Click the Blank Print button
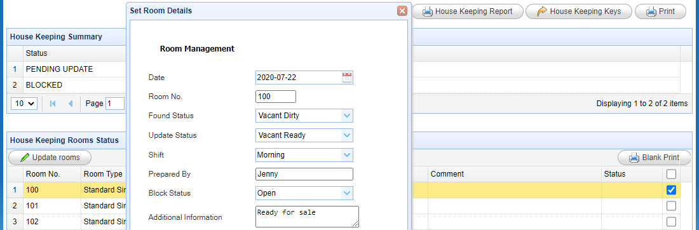 (x=654, y=158)
